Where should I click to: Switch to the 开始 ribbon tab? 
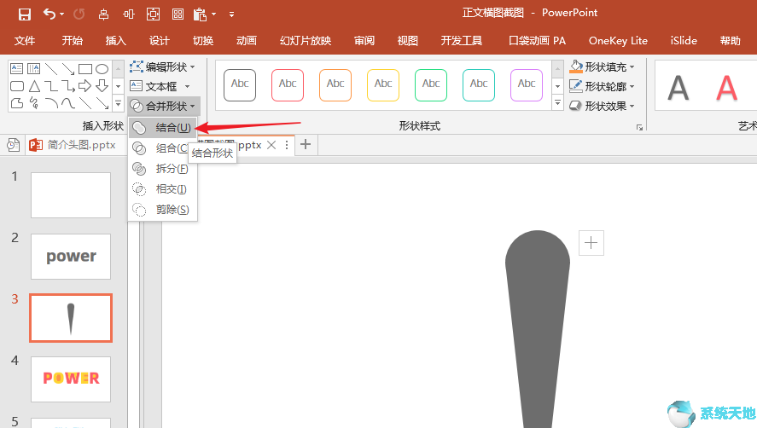point(72,41)
